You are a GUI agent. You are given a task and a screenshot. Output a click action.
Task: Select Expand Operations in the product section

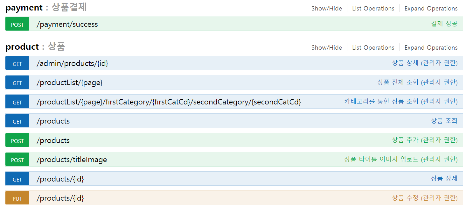tap(431, 48)
